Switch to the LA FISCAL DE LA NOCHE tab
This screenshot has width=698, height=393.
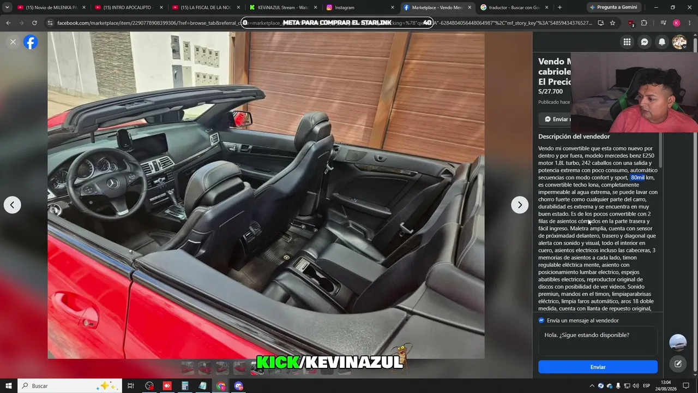pyautogui.click(x=206, y=8)
